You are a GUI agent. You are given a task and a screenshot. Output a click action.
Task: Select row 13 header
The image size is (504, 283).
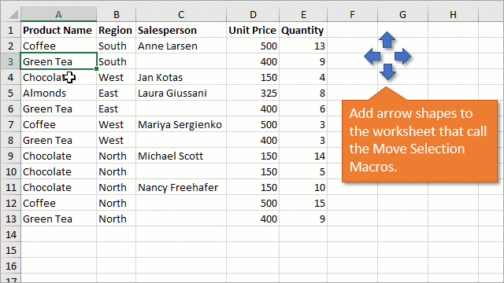tap(11, 219)
